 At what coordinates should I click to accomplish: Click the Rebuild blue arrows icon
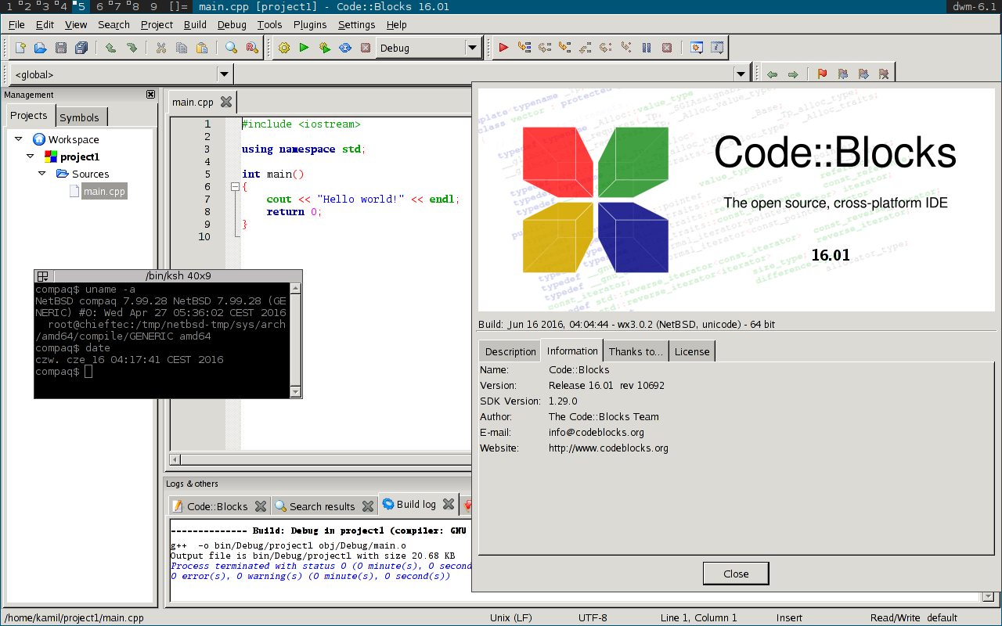[345, 48]
